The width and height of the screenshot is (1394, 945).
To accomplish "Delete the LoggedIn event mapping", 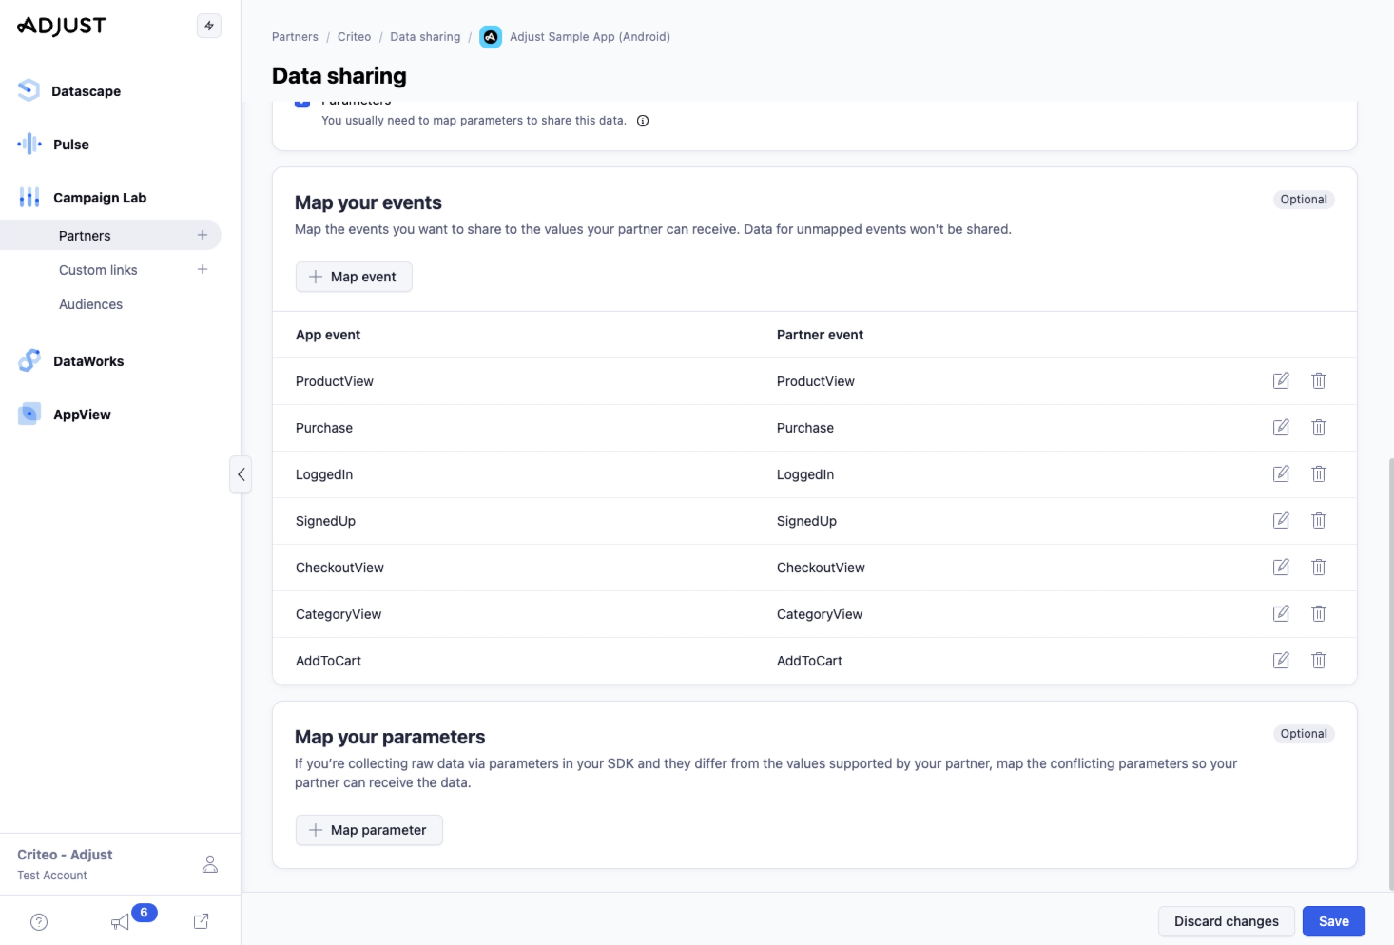I will tap(1318, 474).
